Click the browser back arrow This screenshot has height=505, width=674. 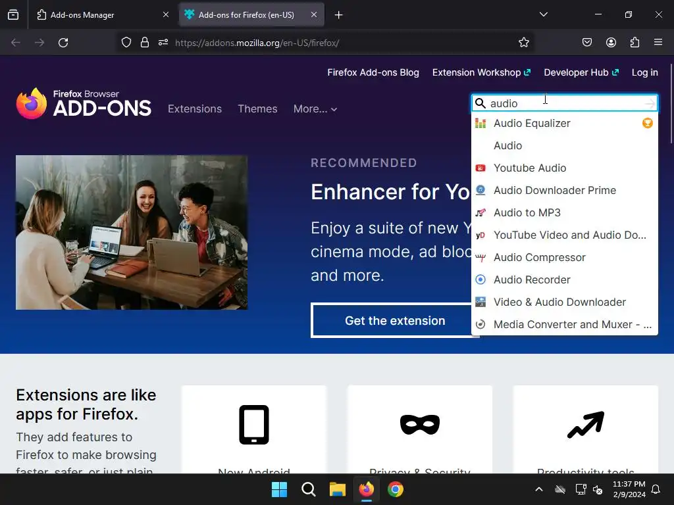pos(16,43)
